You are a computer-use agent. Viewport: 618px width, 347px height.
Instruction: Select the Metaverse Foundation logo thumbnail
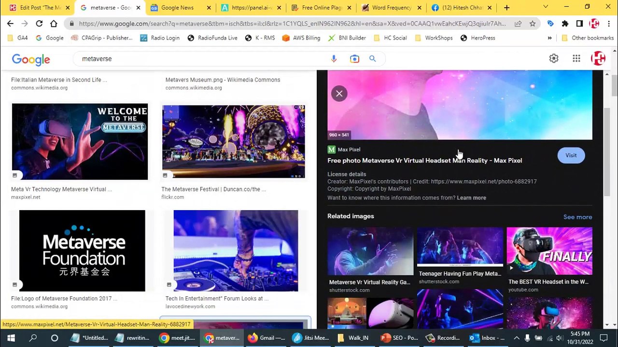pos(82,251)
